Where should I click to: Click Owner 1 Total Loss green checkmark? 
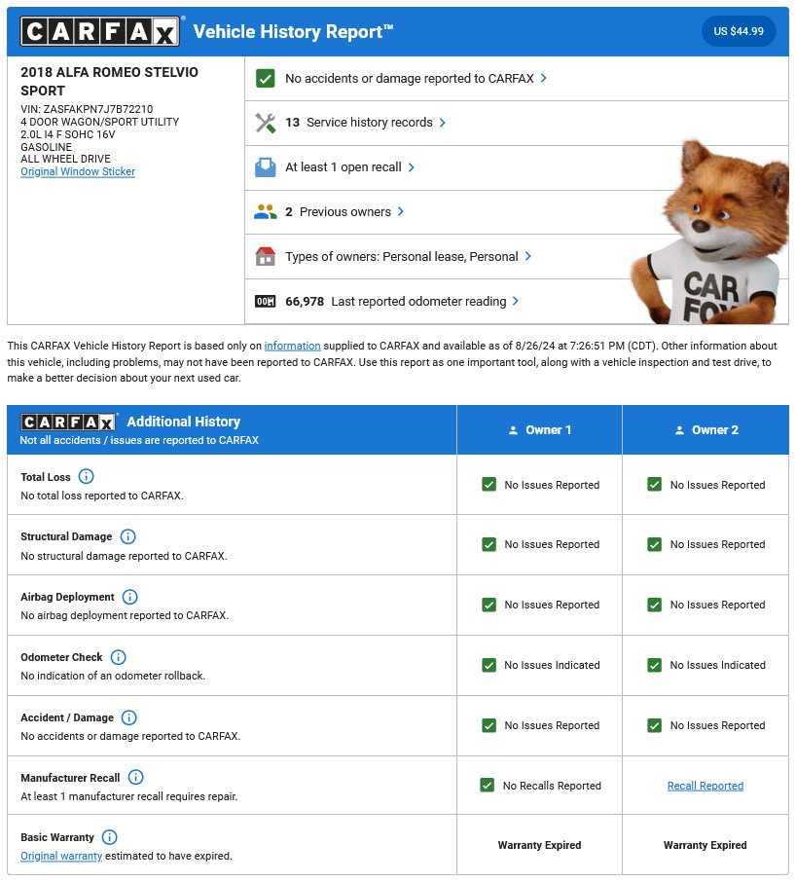[489, 484]
